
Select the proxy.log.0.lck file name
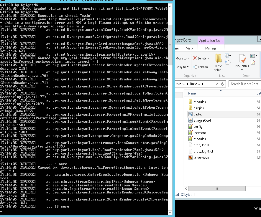click(203, 151)
